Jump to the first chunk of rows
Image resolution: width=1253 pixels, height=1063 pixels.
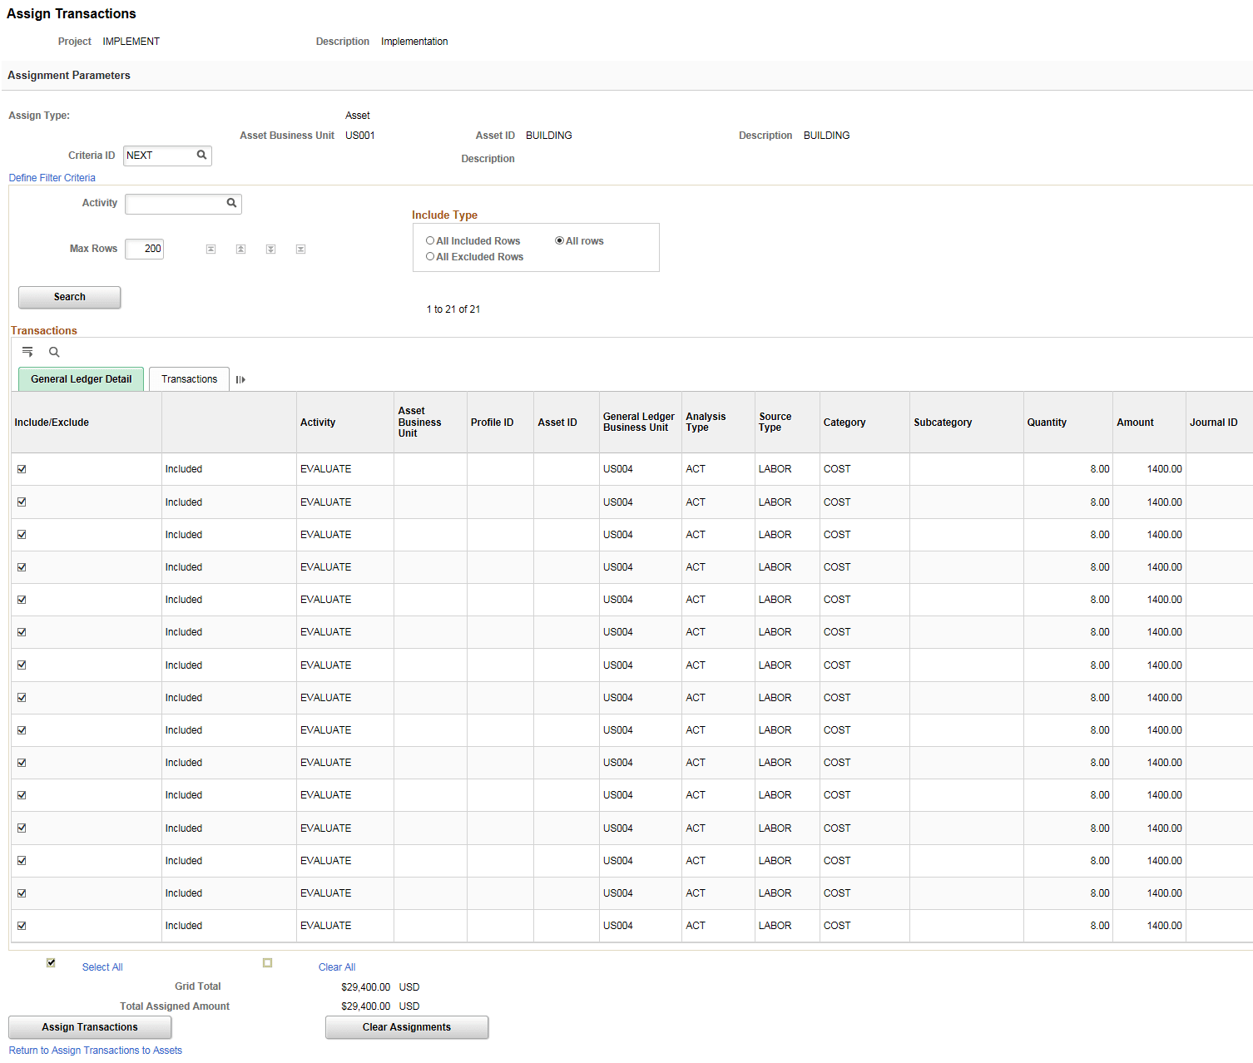(210, 248)
